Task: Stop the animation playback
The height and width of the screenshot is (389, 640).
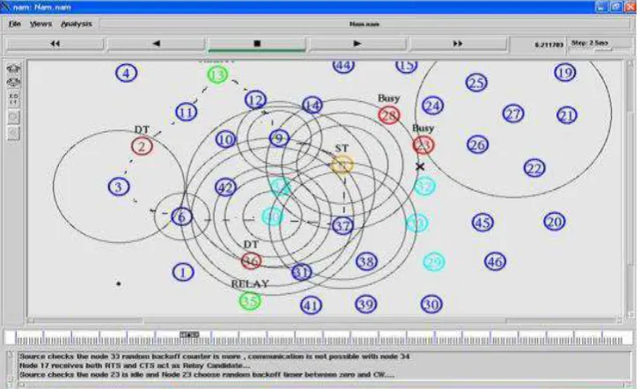Action: (x=257, y=43)
